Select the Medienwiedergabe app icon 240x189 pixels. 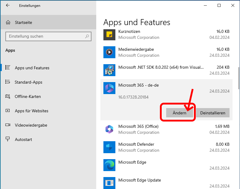click(x=109, y=52)
